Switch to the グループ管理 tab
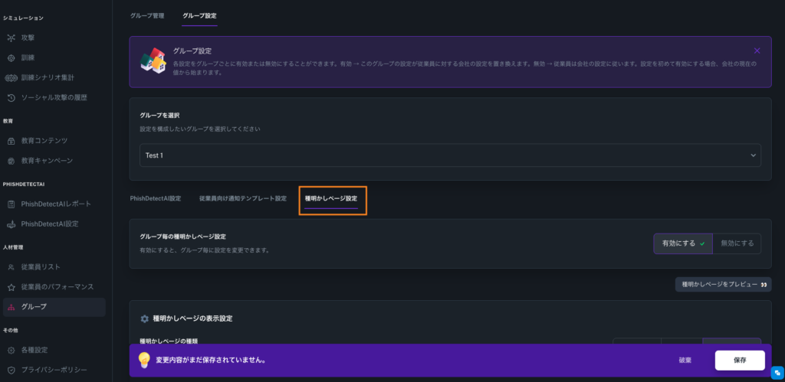Screen dimensions: 785x382 click(147, 15)
